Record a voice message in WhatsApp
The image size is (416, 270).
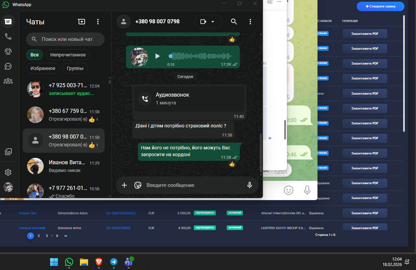pos(250,185)
